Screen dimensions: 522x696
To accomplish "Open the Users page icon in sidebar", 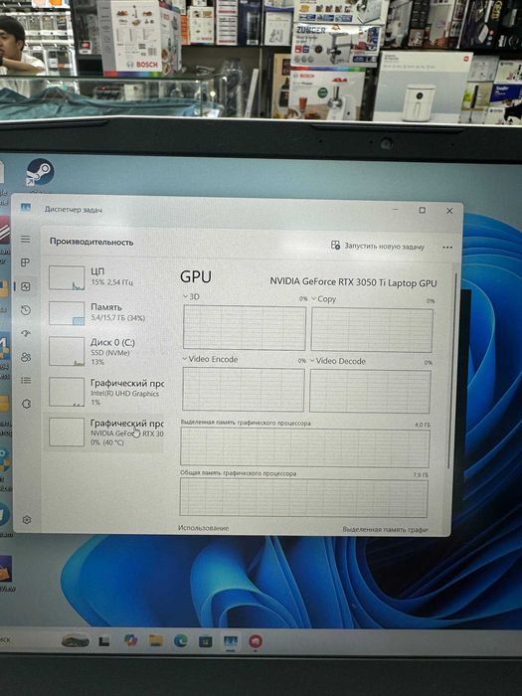I will tap(26, 357).
